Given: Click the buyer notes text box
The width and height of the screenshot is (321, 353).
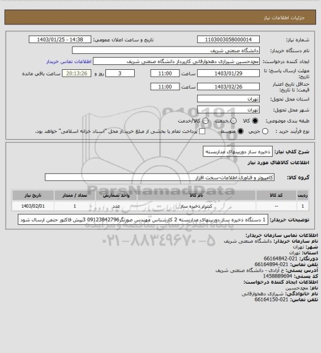Looking at the screenshot, I should [x=143, y=219].
